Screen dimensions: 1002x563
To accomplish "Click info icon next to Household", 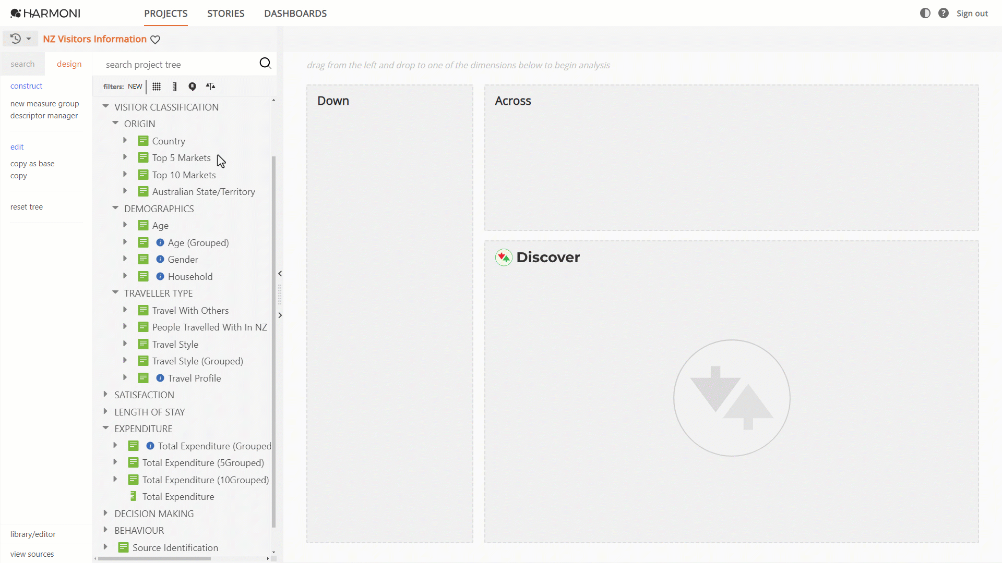I will point(160,276).
